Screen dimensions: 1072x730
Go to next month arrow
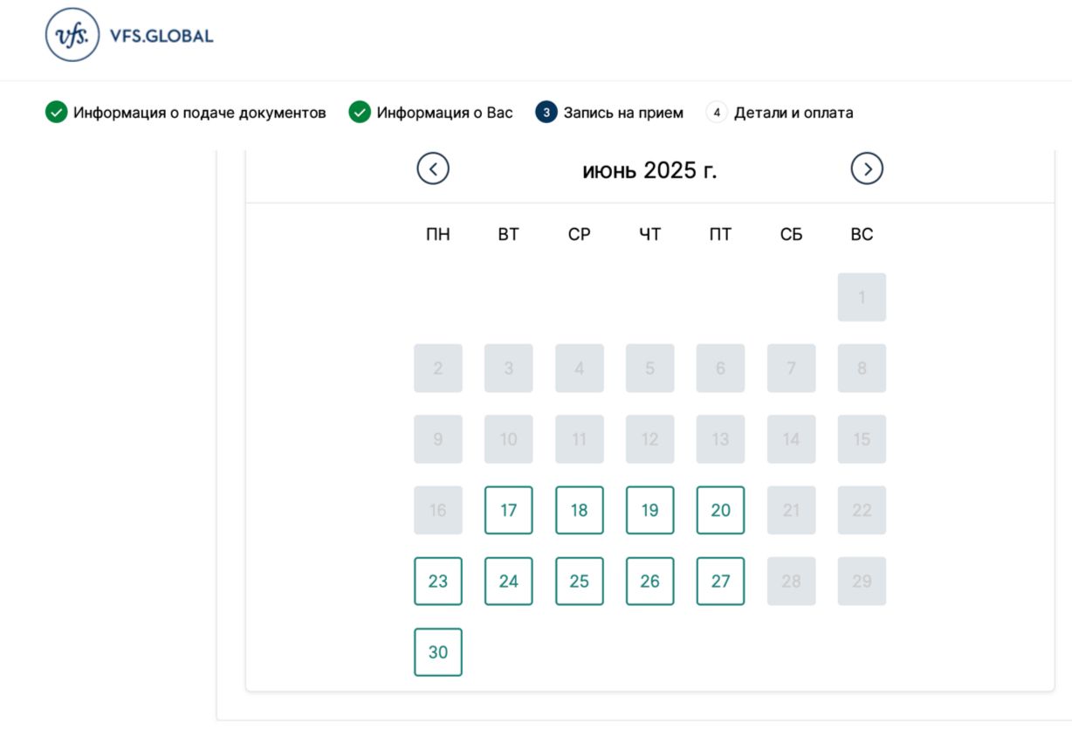[x=867, y=169]
